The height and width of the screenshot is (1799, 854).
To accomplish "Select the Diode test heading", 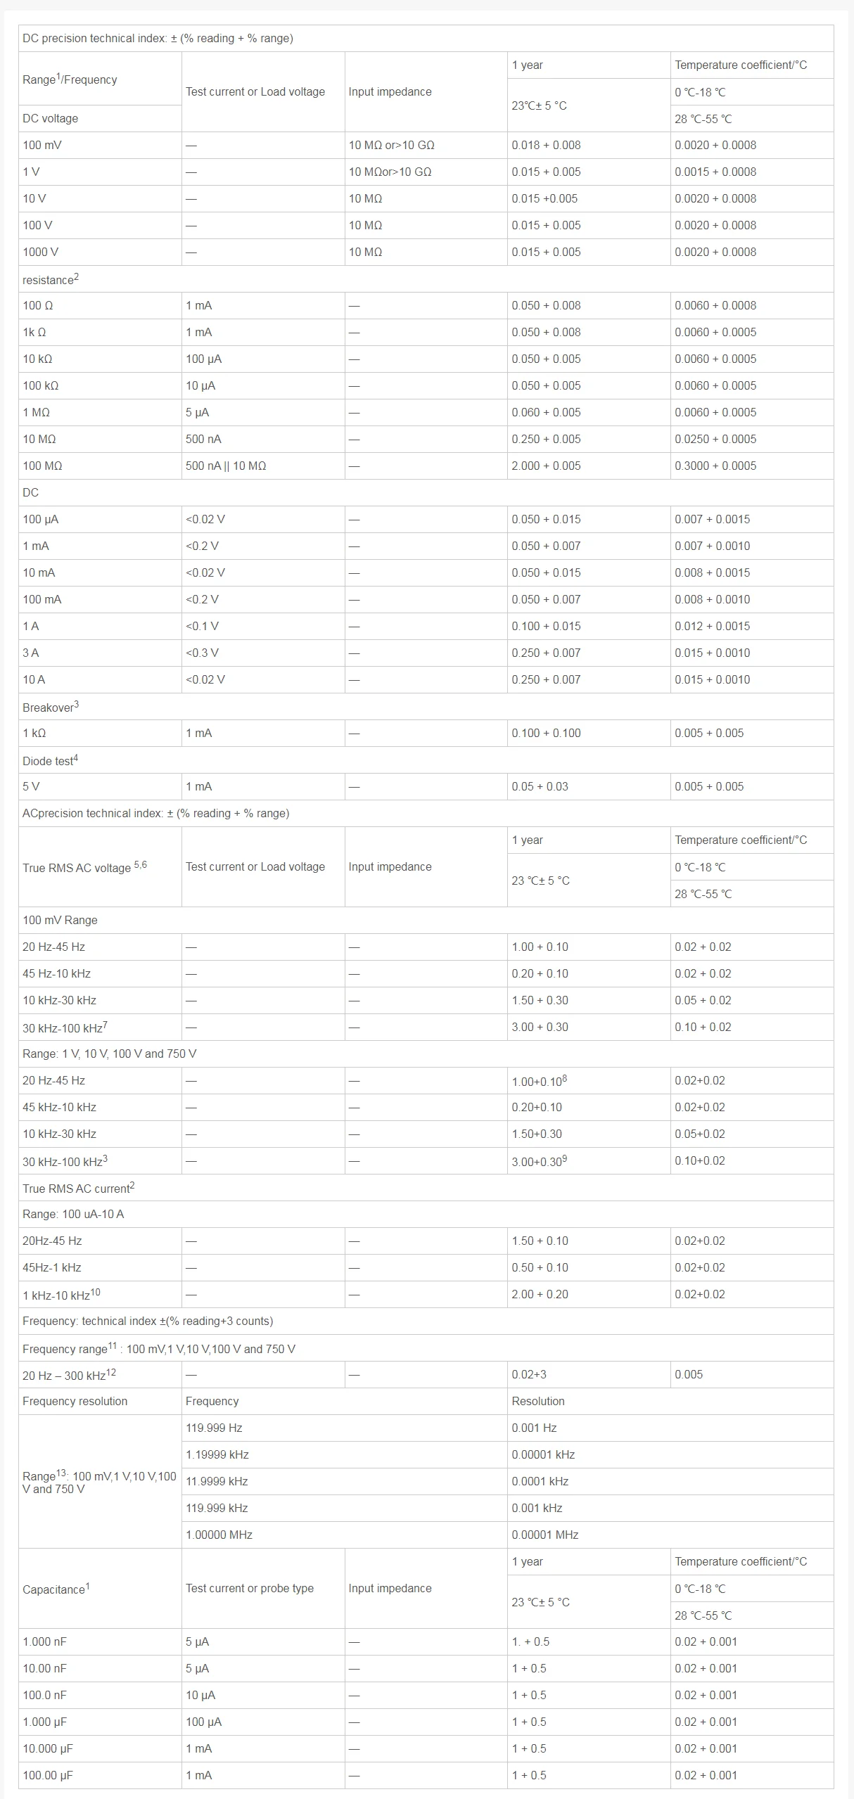I will click(50, 760).
